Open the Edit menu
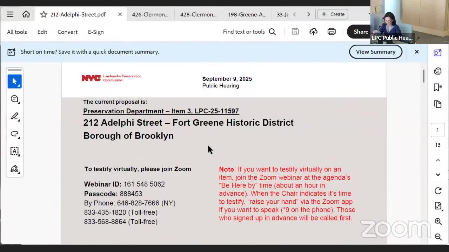 (42, 32)
